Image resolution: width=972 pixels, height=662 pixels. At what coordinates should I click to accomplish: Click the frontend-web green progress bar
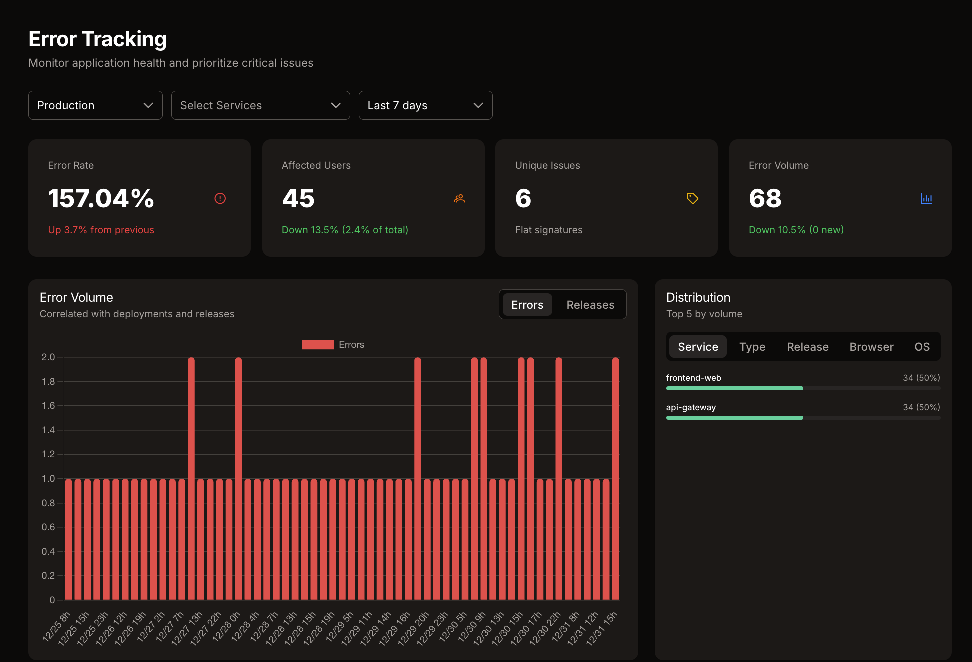click(x=734, y=388)
